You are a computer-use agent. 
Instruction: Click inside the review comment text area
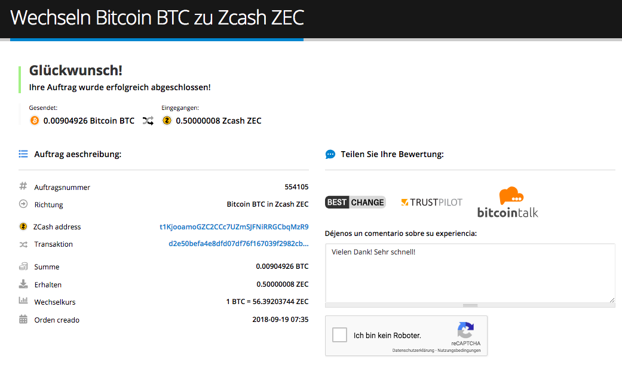point(470,274)
